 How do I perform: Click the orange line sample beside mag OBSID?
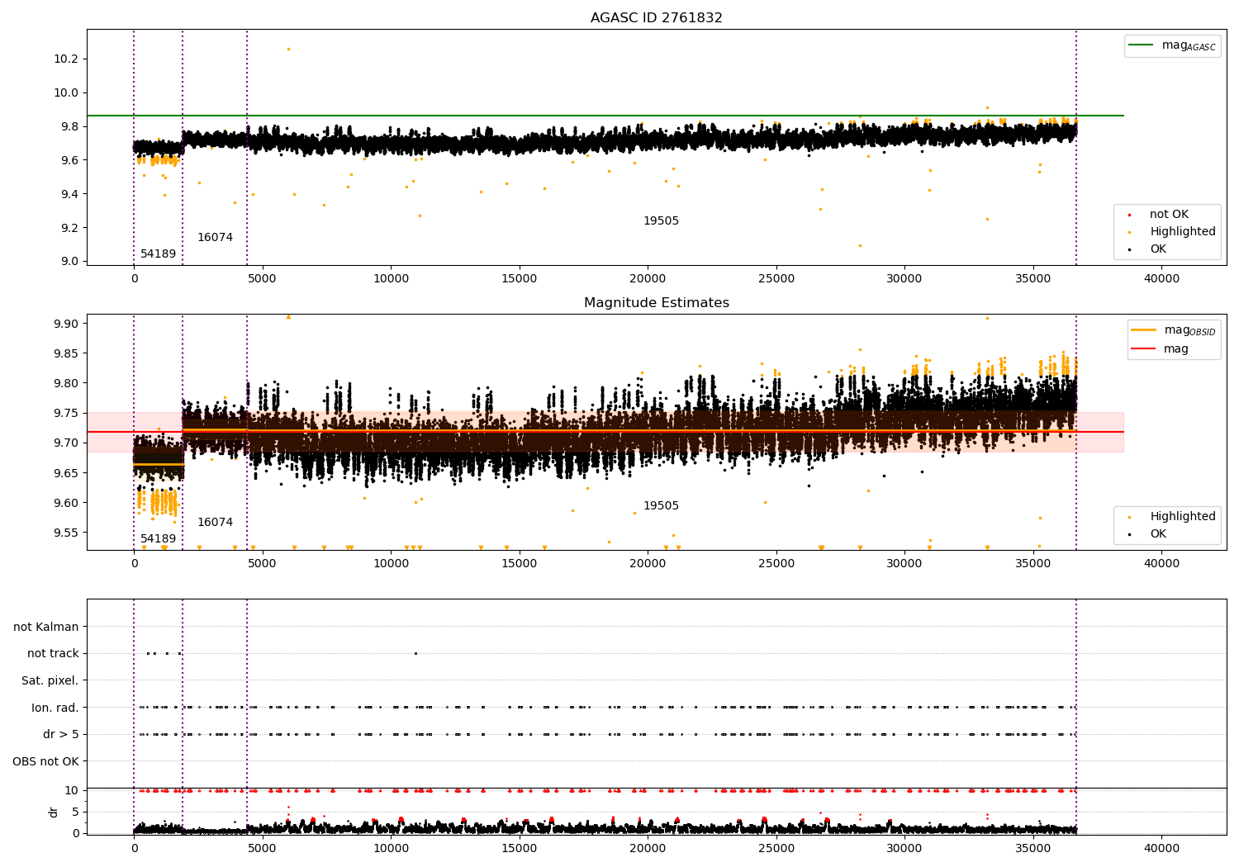tap(1143, 330)
